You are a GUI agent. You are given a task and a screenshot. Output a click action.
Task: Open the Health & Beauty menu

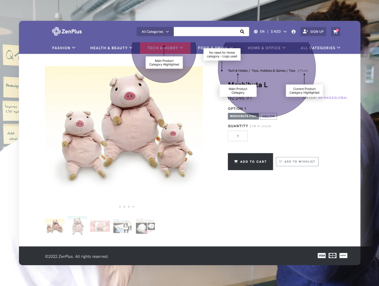pos(111,48)
